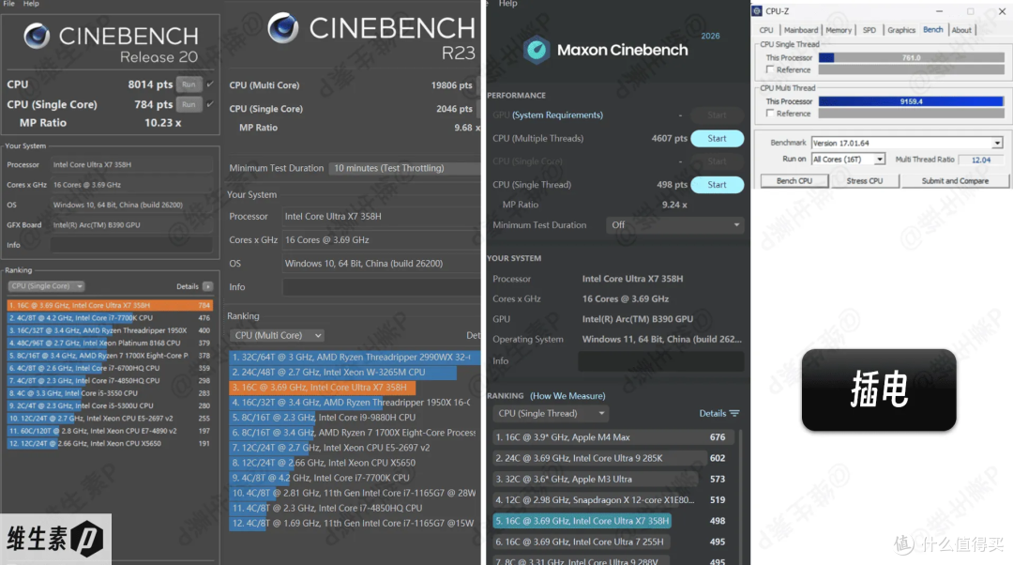This screenshot has height=565, width=1013.
Task: Switch to Mainboard tab in CPU-Z
Action: [800, 30]
